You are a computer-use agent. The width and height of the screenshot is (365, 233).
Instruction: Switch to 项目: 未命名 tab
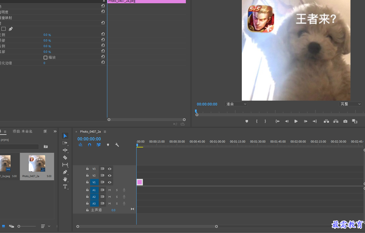pos(23,131)
